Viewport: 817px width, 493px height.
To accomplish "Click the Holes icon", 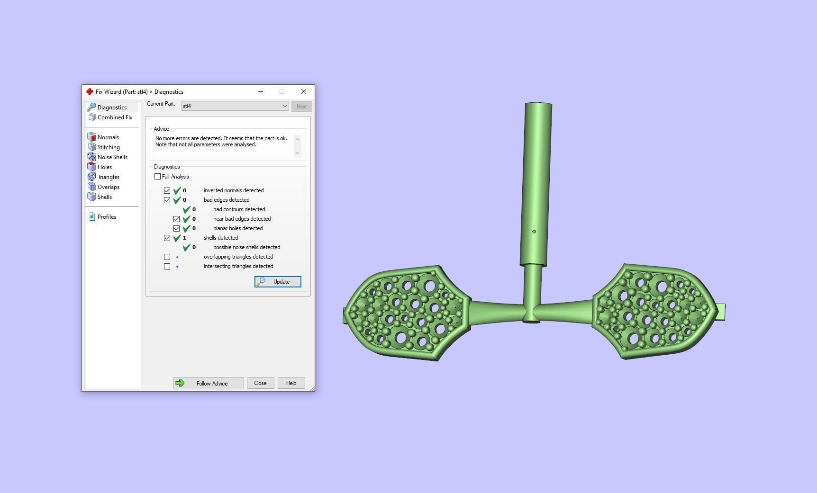I will 92,167.
